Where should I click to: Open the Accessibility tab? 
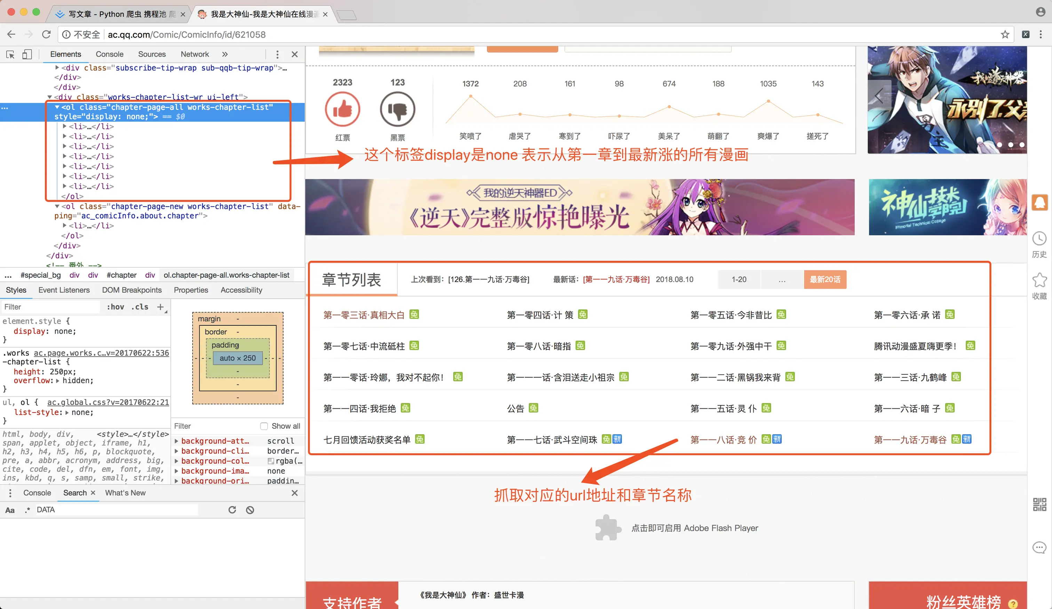241,290
